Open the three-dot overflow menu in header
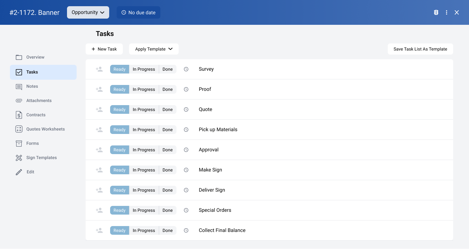The height and width of the screenshot is (249, 469). [x=447, y=12]
